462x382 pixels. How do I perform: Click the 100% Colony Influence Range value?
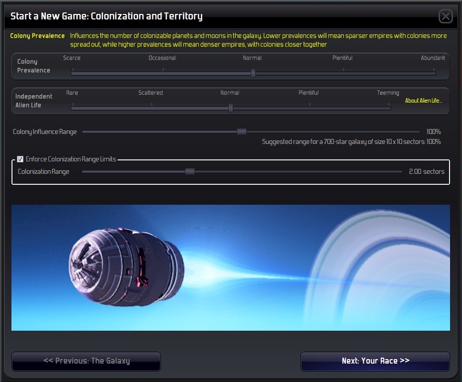pyautogui.click(x=434, y=131)
